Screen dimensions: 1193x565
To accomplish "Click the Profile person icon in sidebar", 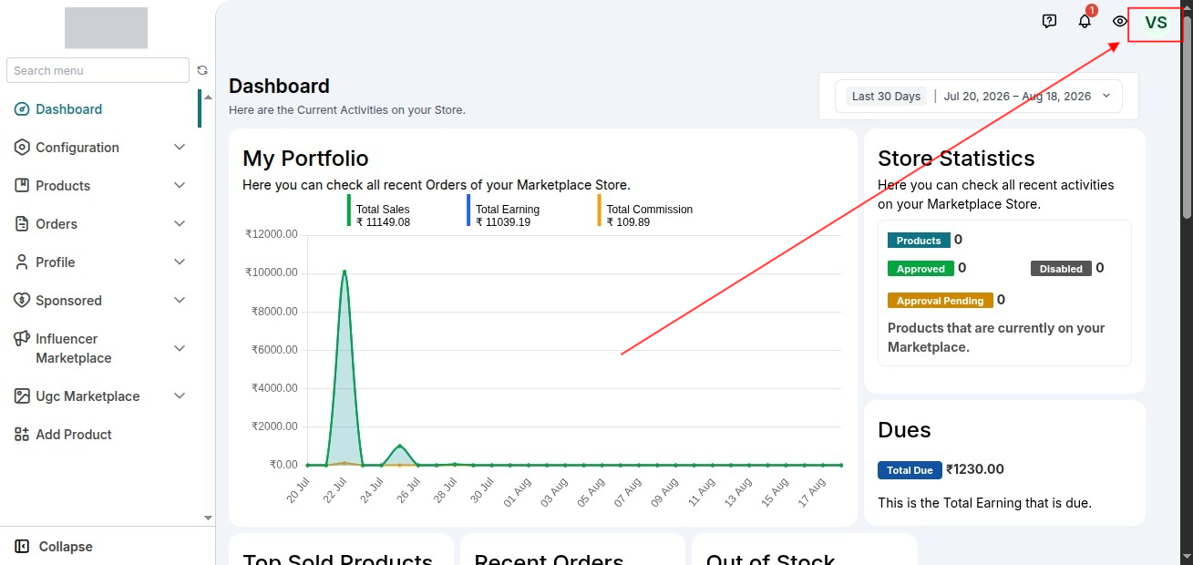I will [22, 262].
